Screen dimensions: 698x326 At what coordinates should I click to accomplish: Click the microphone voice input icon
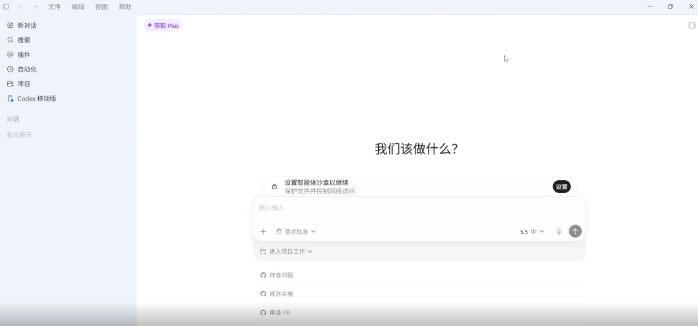pos(559,232)
